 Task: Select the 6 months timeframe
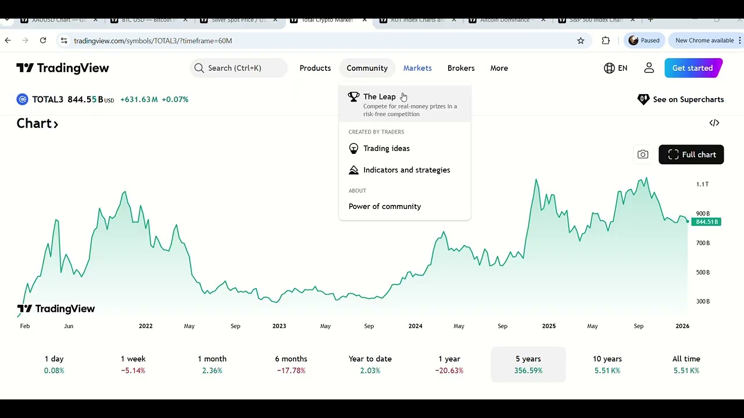click(291, 365)
